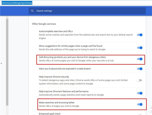Disable Make searches and browsing better toggle
This screenshot has height=115, width=152.
click(x=140, y=104)
